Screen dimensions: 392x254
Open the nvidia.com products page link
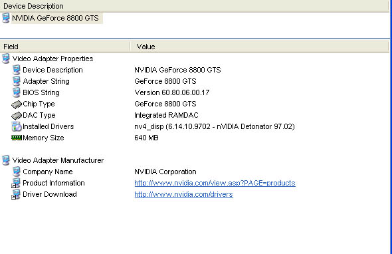pos(215,183)
